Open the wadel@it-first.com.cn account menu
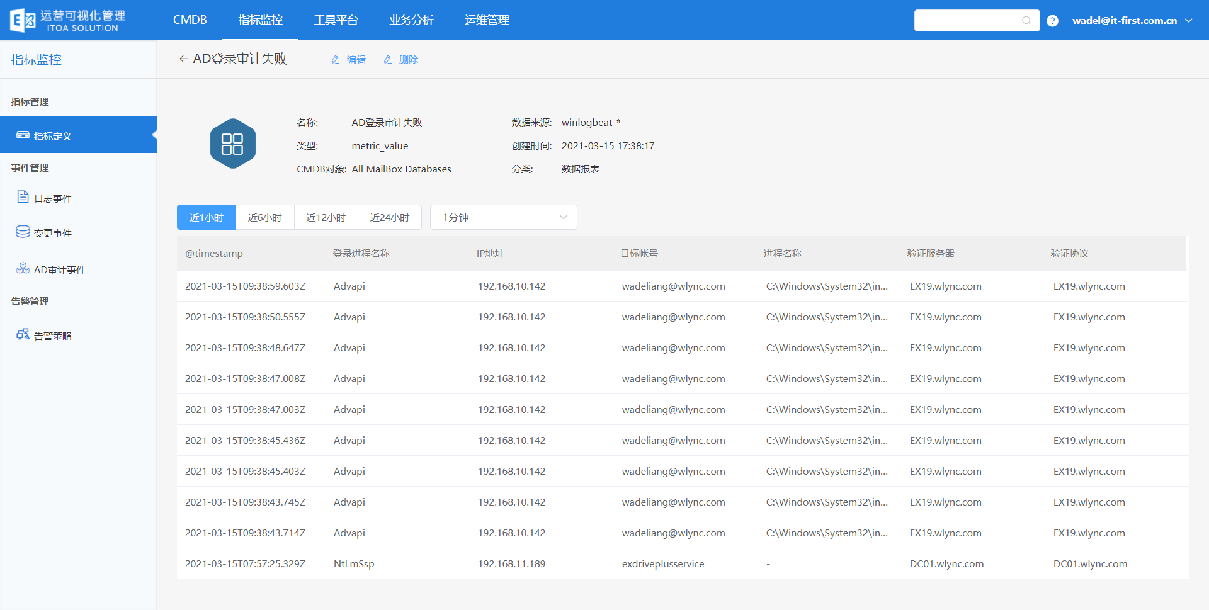Viewport: 1209px width, 610px height. pos(1125,20)
